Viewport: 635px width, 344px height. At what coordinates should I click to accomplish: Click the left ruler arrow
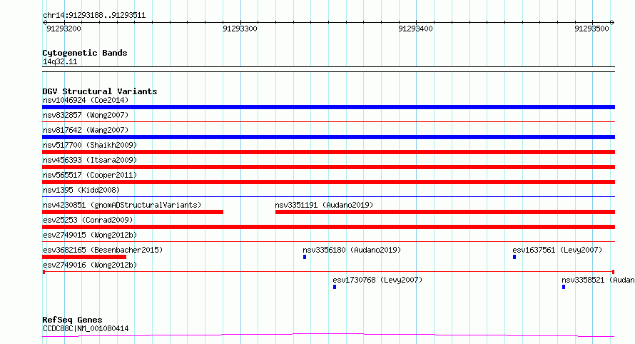(44, 23)
